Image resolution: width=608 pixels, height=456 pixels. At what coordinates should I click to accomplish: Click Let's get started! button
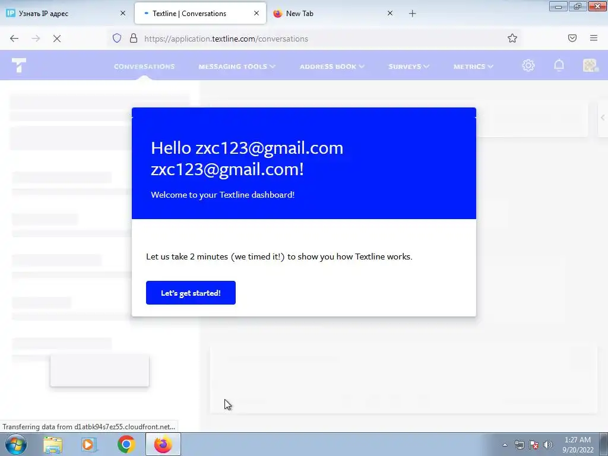(191, 293)
